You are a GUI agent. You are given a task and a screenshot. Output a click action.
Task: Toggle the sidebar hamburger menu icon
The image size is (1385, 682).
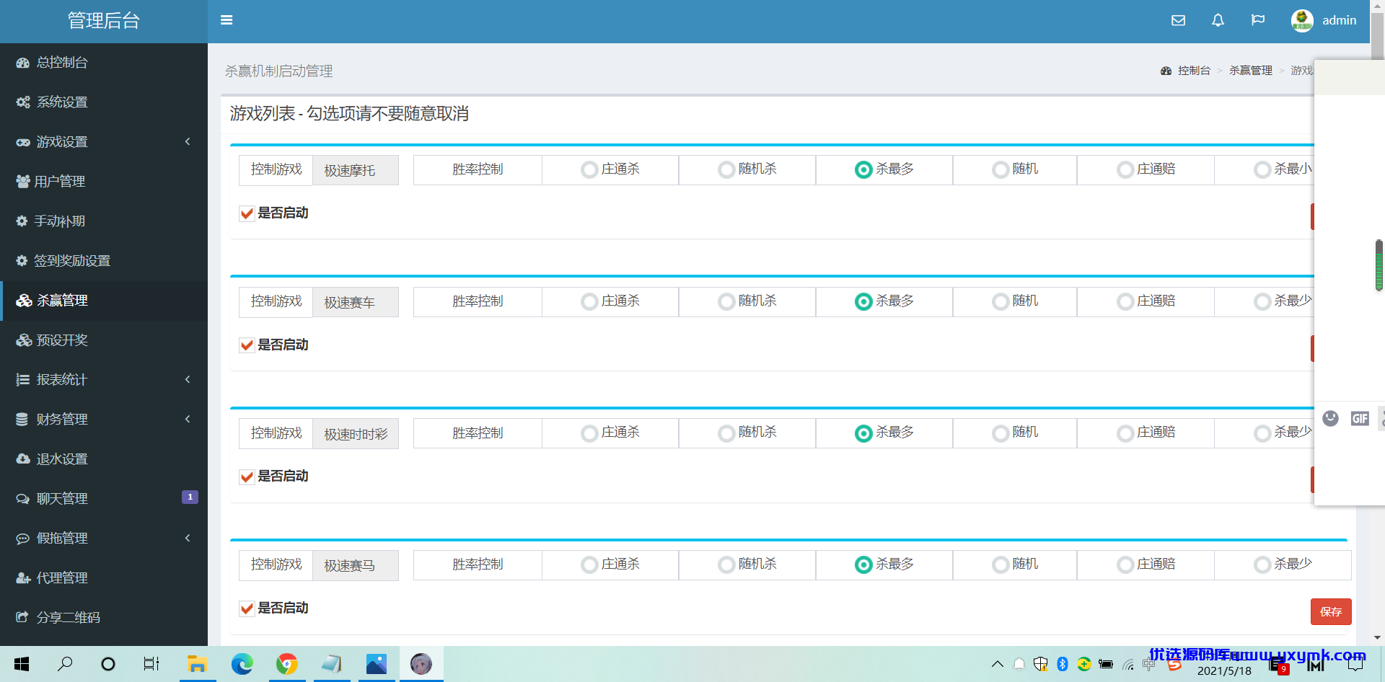pyautogui.click(x=227, y=20)
